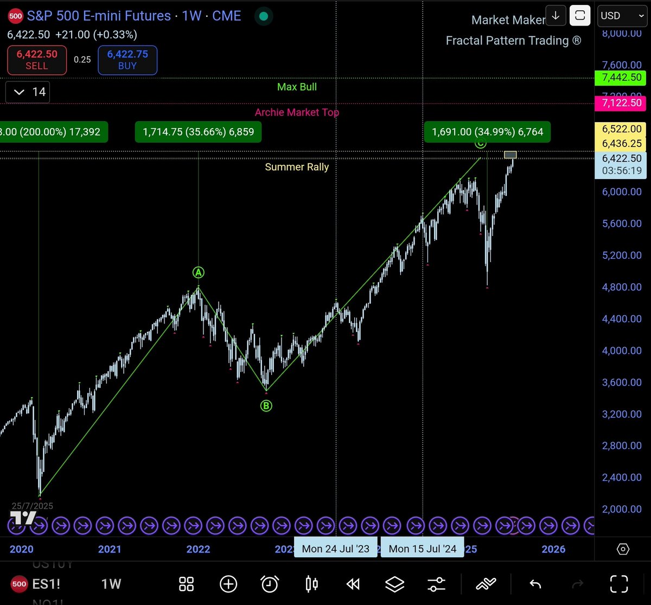This screenshot has width=651, height=605.
Task: Tap the 2021 year on time axis
Action: (110, 549)
